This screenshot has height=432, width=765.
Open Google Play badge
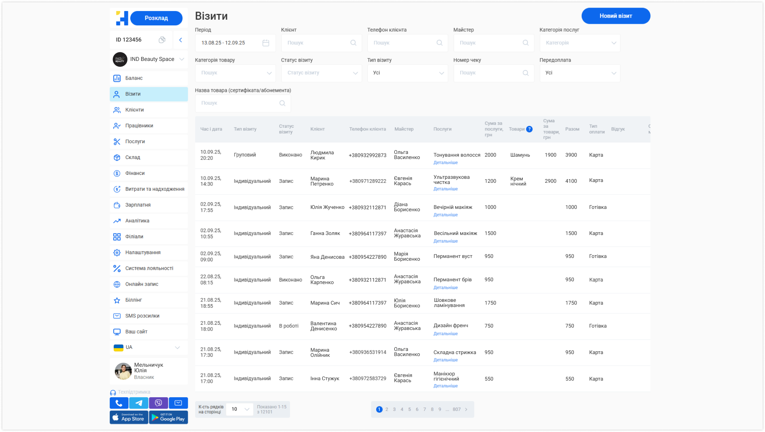[168, 417]
